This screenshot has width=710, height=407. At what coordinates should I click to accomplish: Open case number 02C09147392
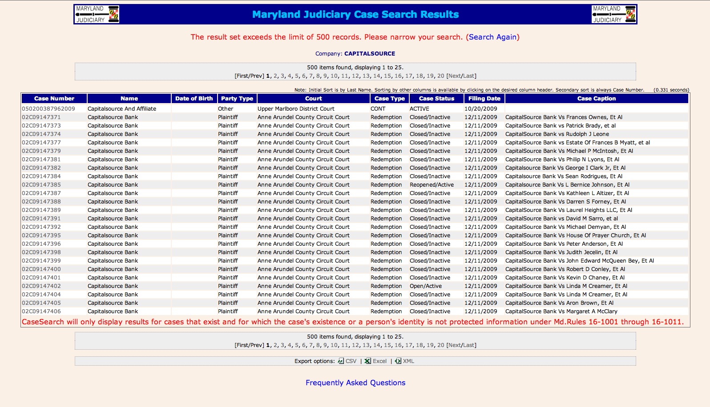41,227
